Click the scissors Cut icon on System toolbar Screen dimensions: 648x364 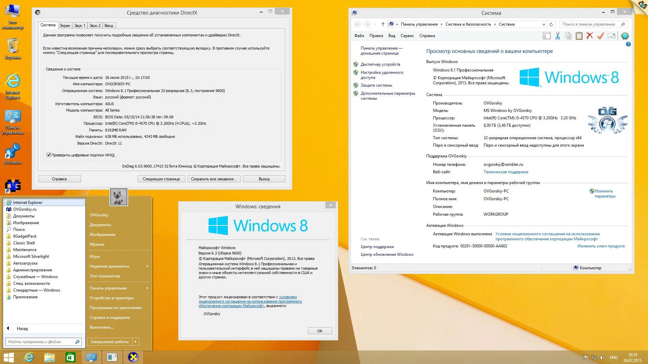tap(558, 36)
